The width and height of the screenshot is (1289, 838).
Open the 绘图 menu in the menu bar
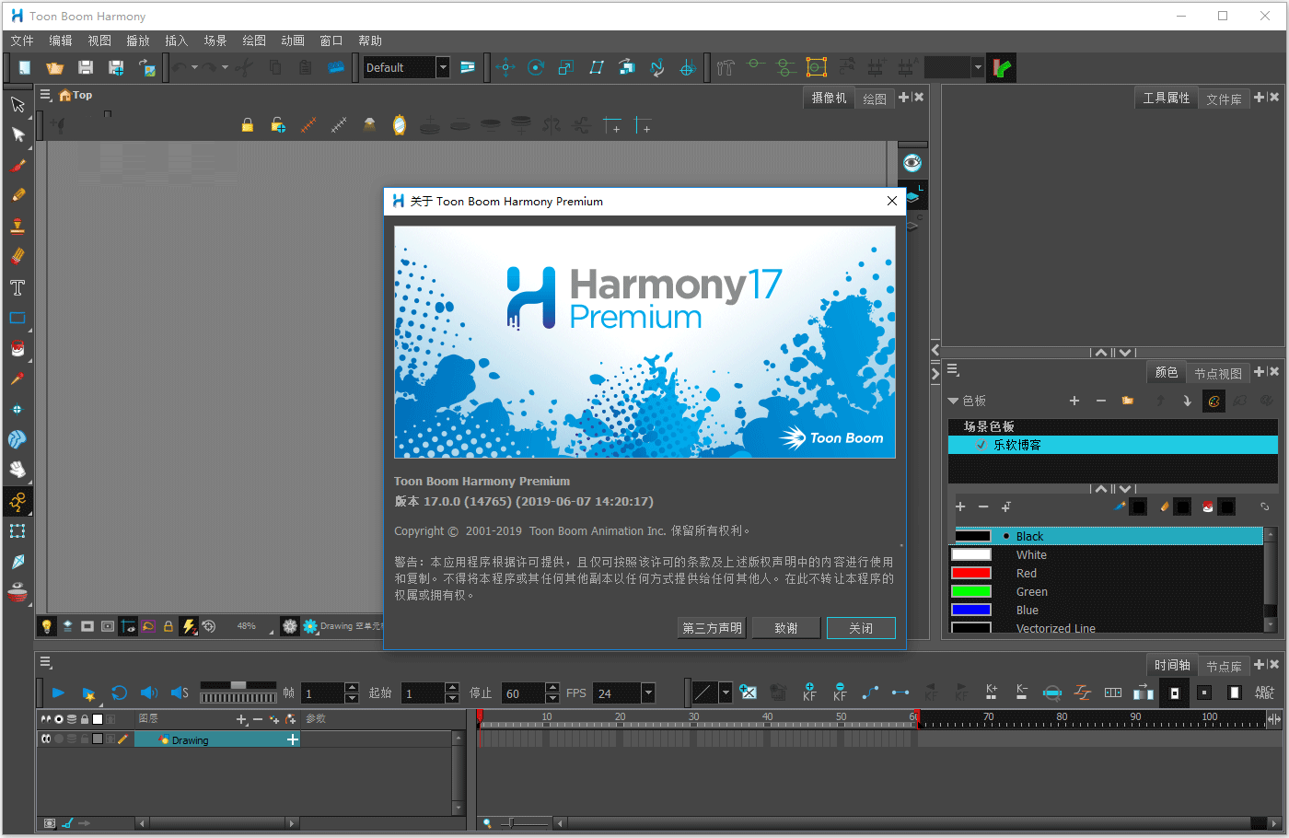click(x=254, y=41)
